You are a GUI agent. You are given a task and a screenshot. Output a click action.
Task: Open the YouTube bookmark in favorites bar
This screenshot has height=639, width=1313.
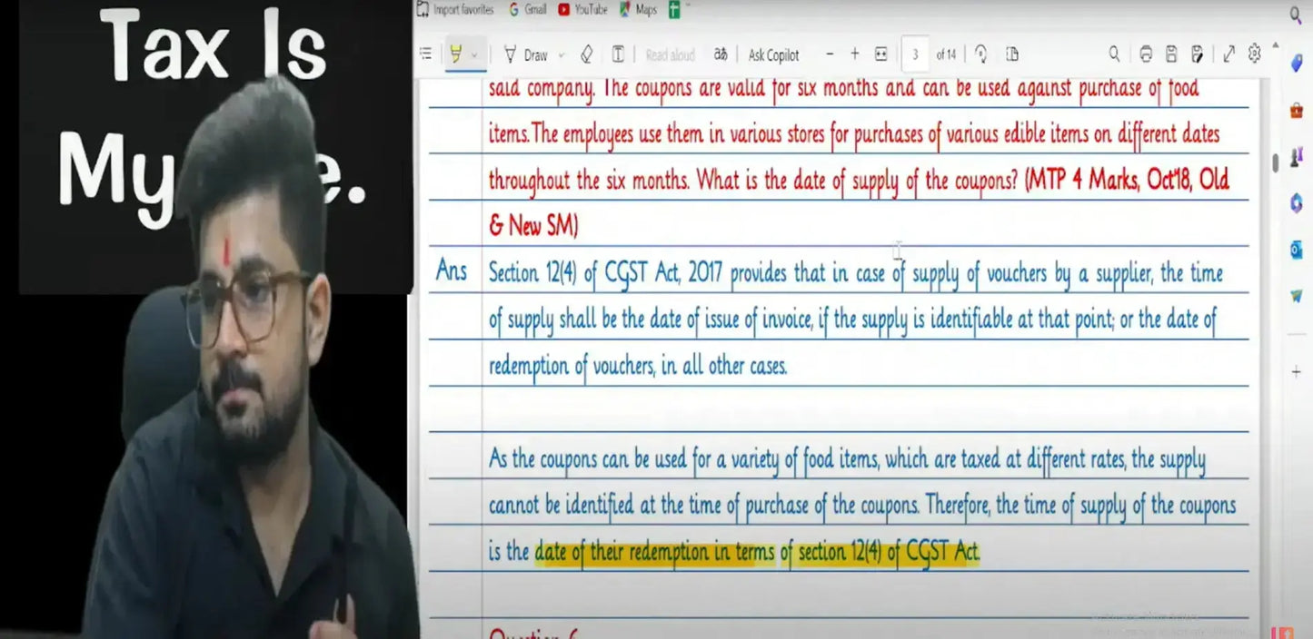(x=582, y=10)
